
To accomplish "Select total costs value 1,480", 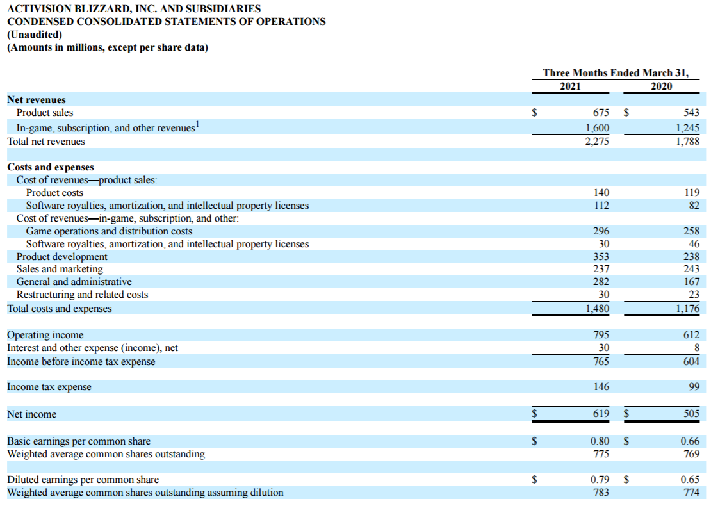I will 597,308.
